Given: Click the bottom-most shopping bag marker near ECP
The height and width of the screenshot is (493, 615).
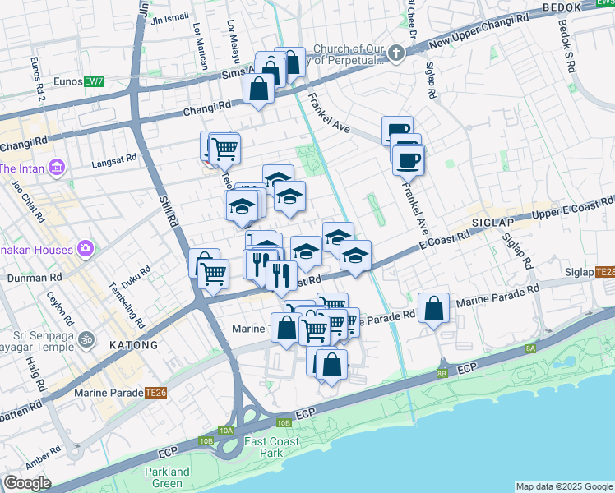Looking at the screenshot, I should (331, 366).
